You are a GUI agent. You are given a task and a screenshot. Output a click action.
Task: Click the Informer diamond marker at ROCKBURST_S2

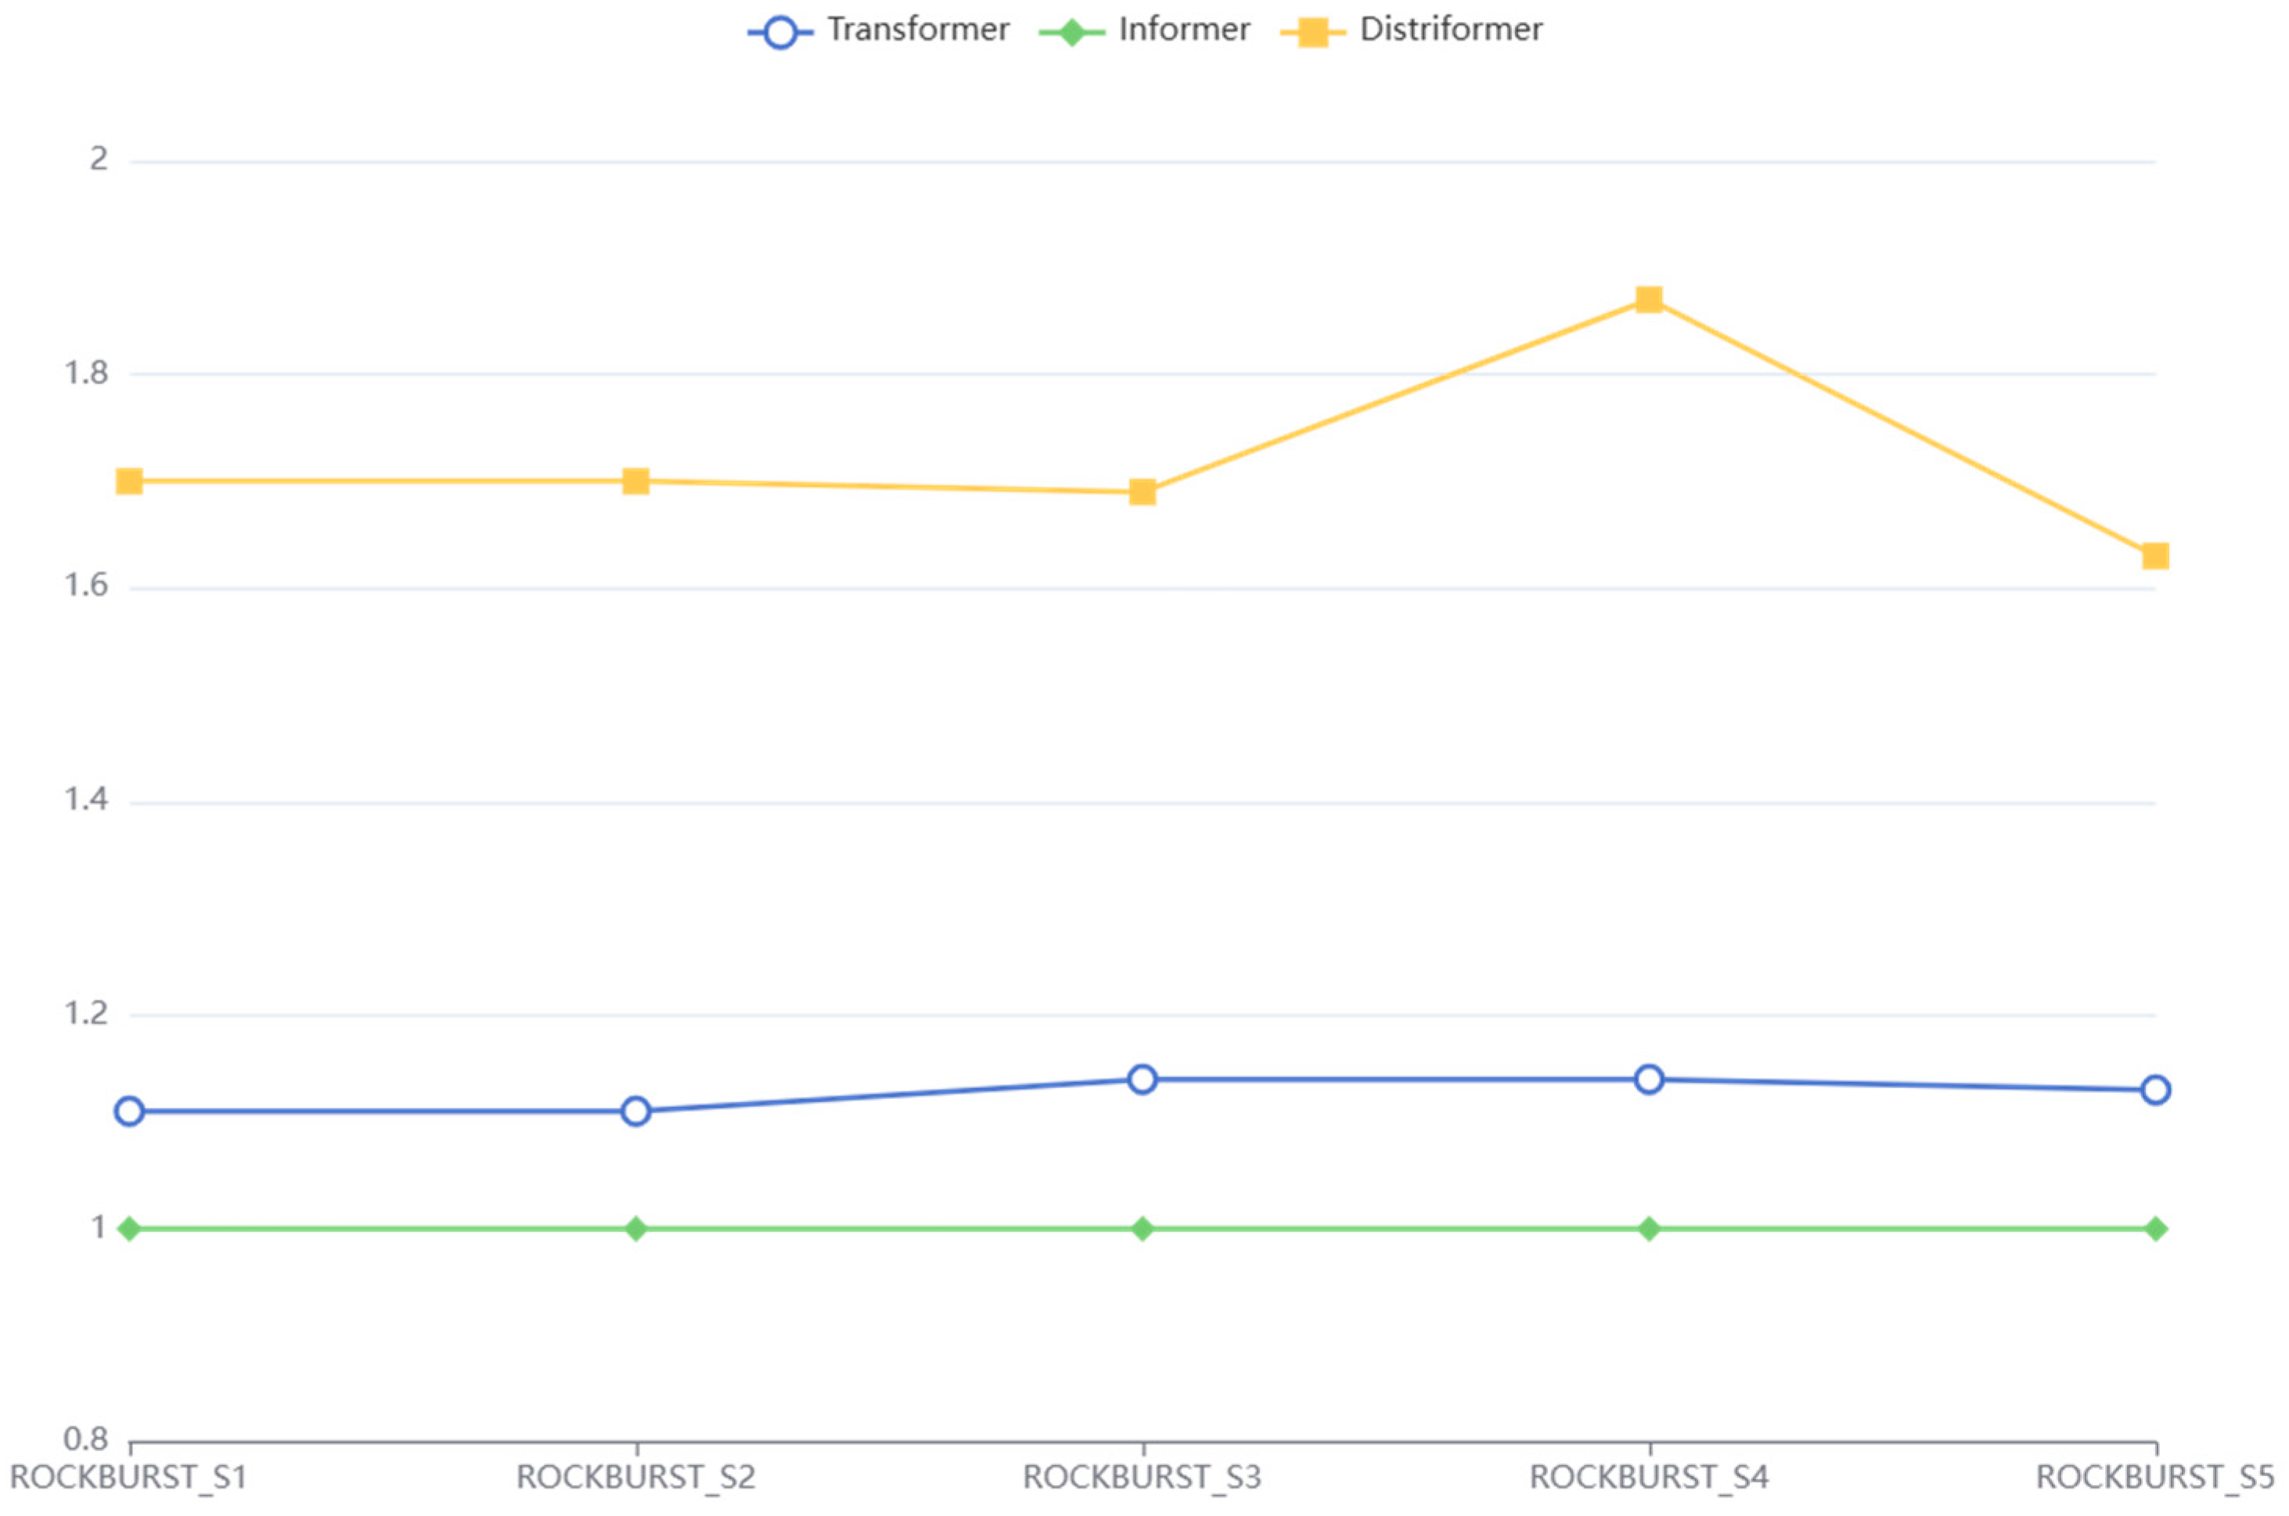coord(635,1229)
